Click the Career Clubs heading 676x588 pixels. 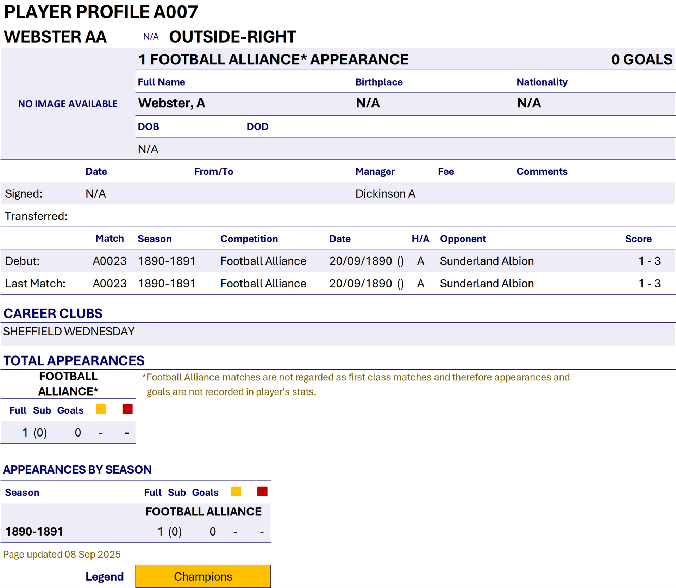[53, 314]
